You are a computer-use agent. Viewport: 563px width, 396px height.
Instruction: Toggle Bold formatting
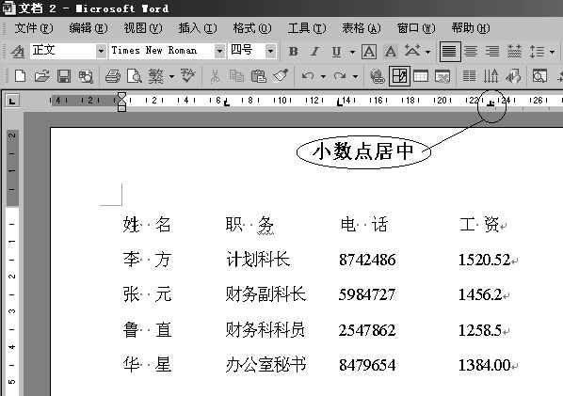point(294,52)
